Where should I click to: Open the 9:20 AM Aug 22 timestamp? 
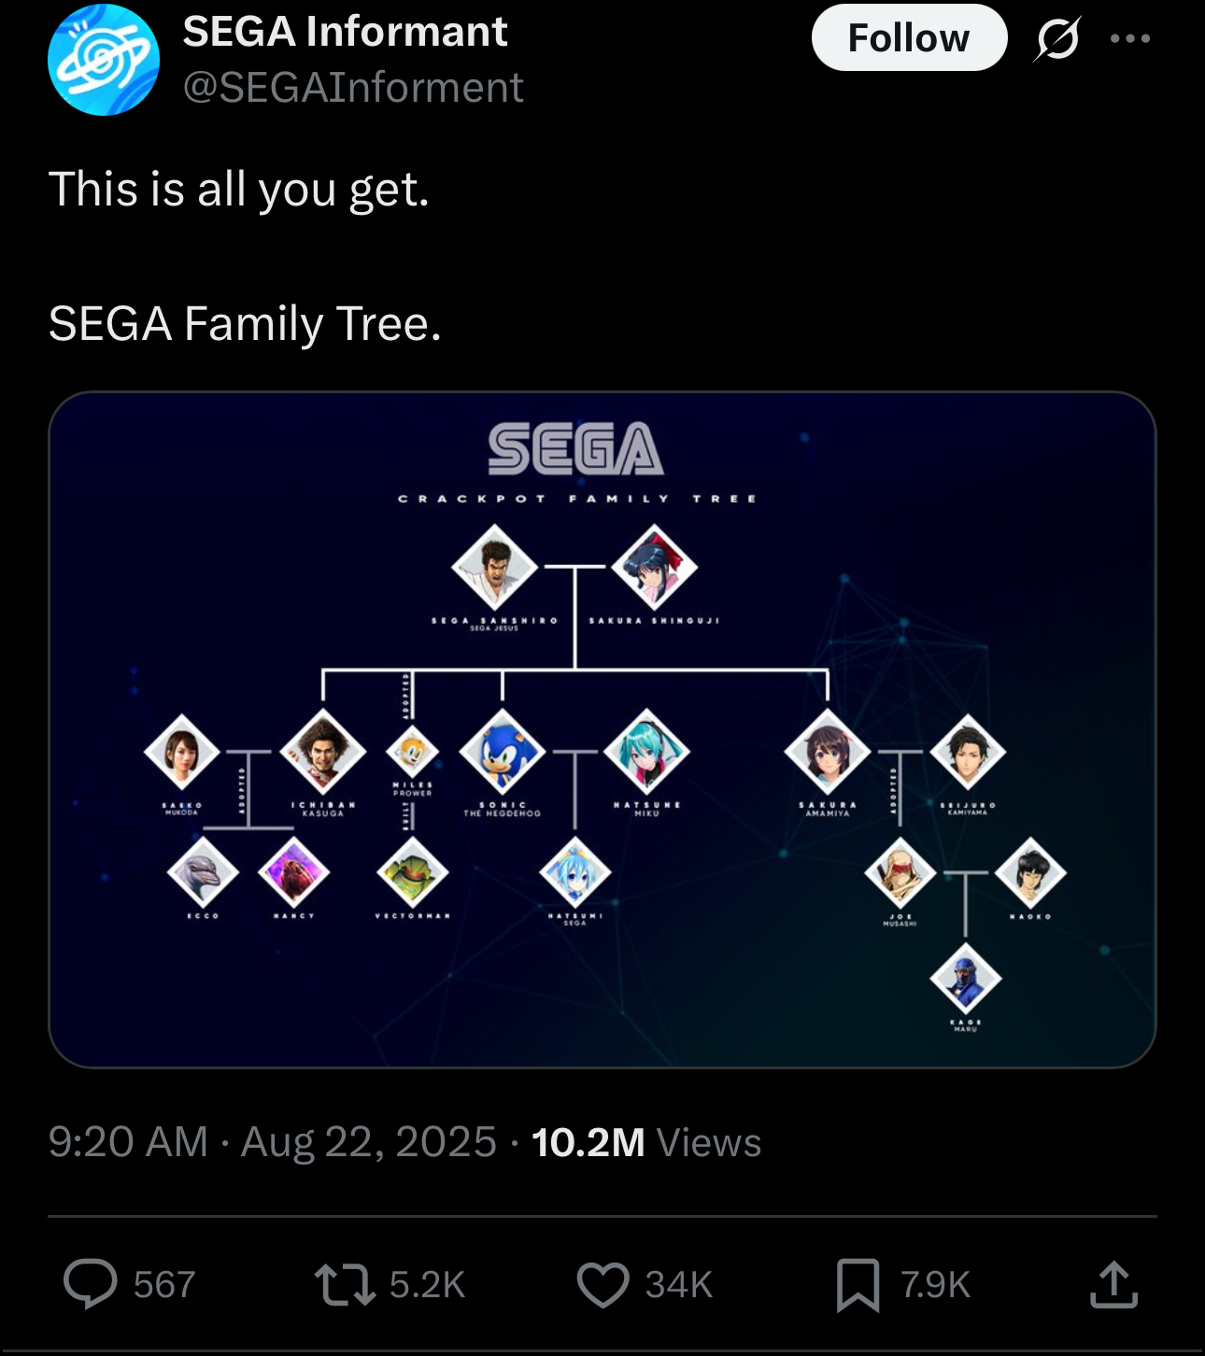click(272, 1142)
